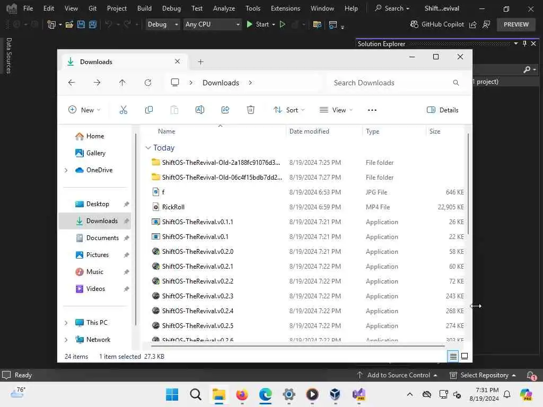Add a new File Explorer tab

200,62
